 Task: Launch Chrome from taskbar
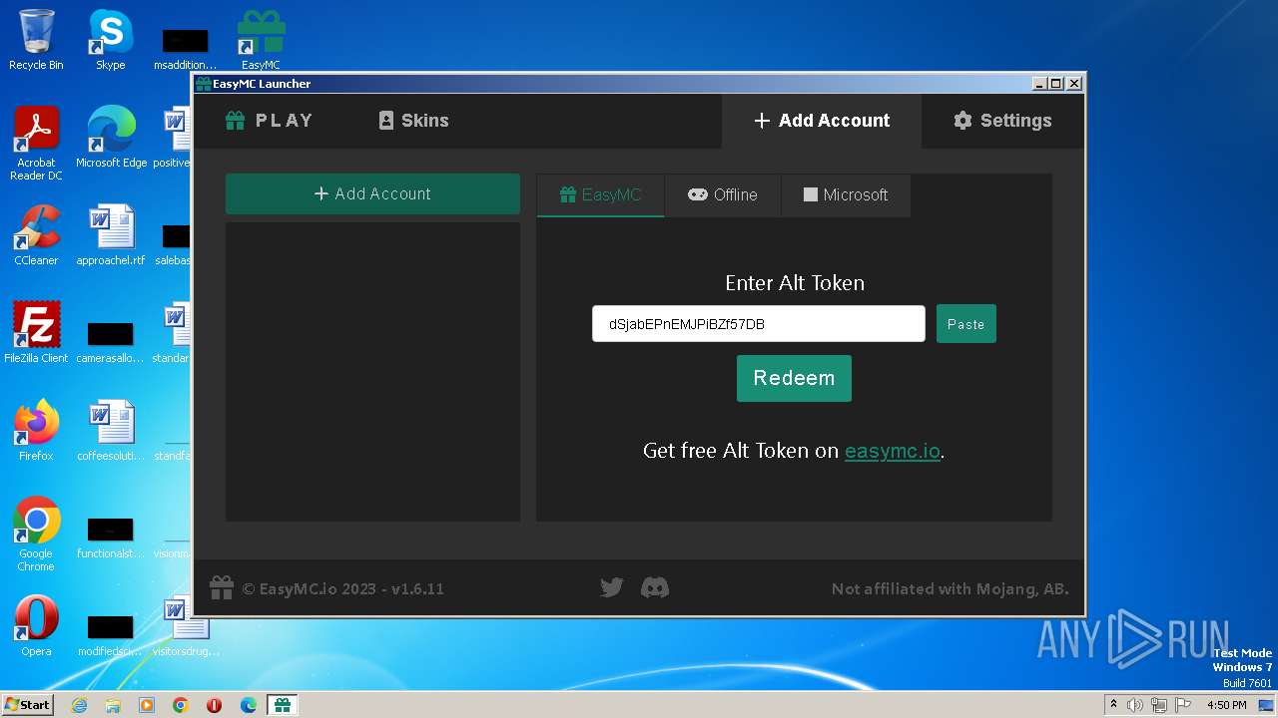click(181, 705)
